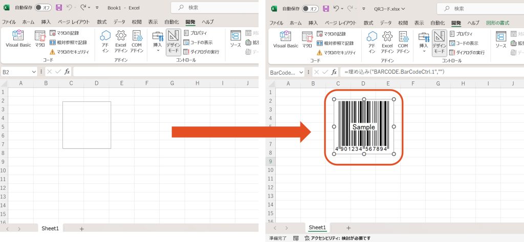Click search box in QRコード window
Viewport: 524px width, 242px height.
click(481, 8)
